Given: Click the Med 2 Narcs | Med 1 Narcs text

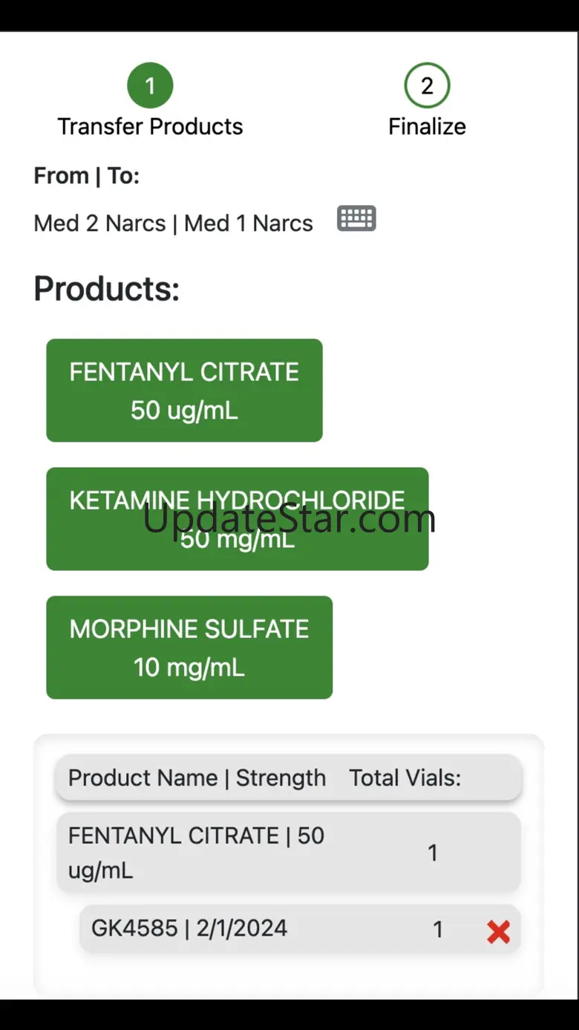Looking at the screenshot, I should pyautogui.click(x=173, y=223).
